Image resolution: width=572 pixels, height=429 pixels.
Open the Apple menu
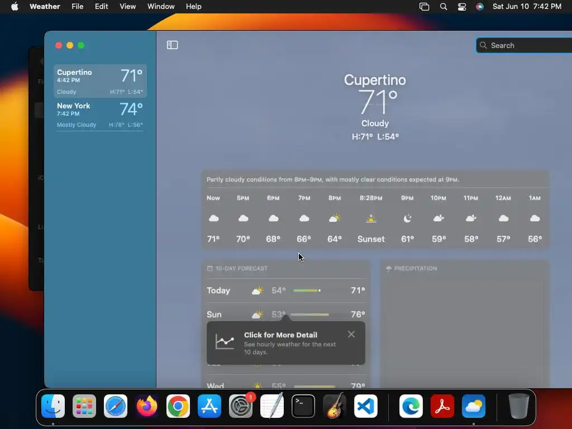click(x=15, y=7)
